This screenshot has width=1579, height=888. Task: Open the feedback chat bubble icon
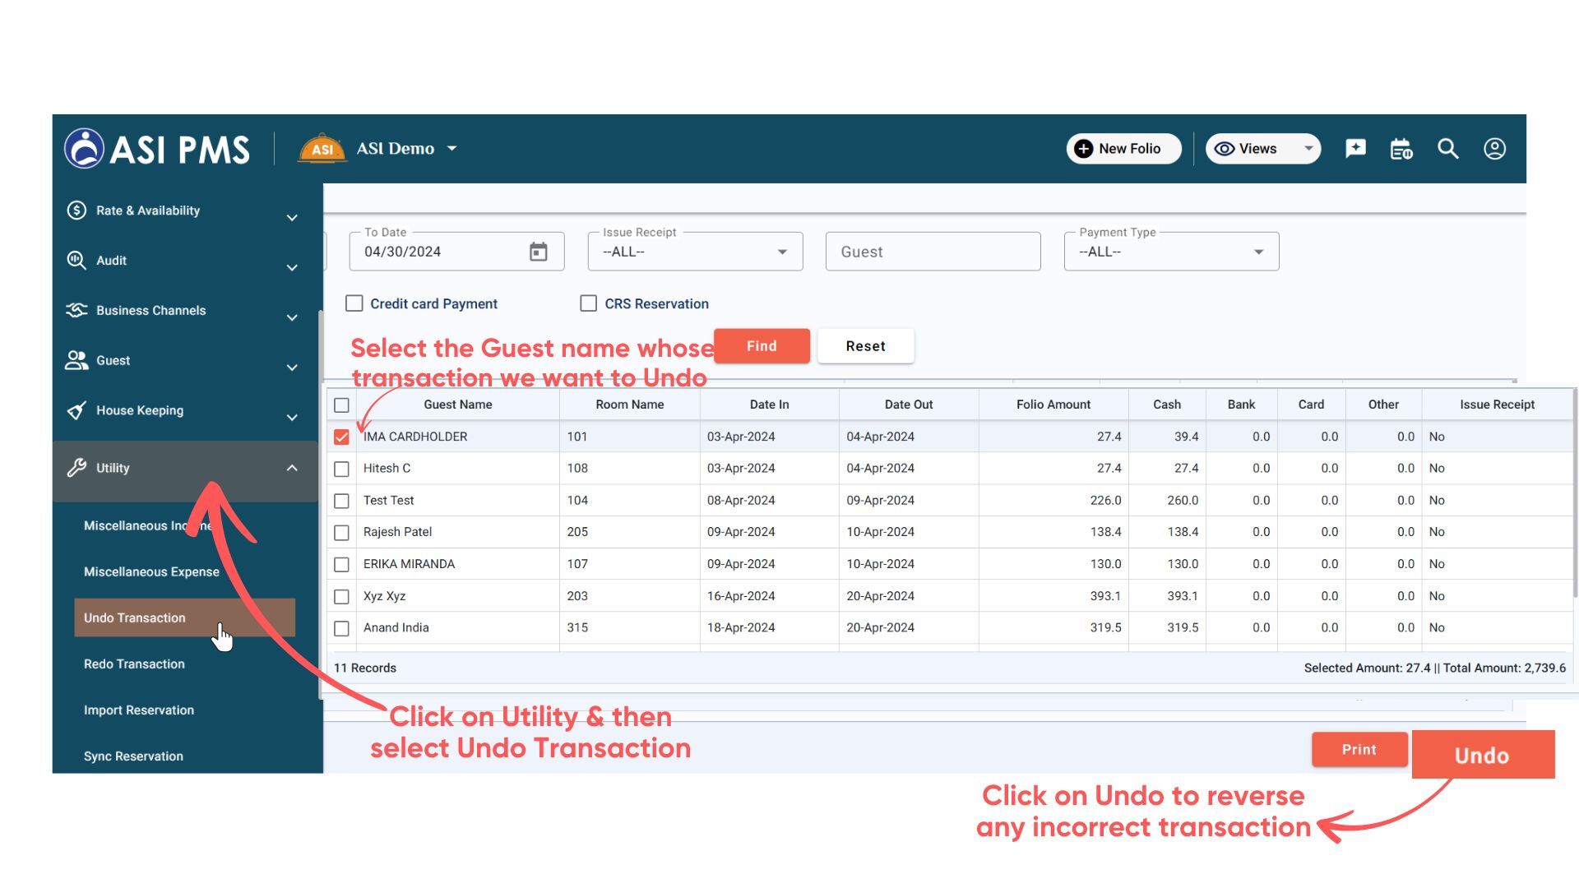point(1354,149)
